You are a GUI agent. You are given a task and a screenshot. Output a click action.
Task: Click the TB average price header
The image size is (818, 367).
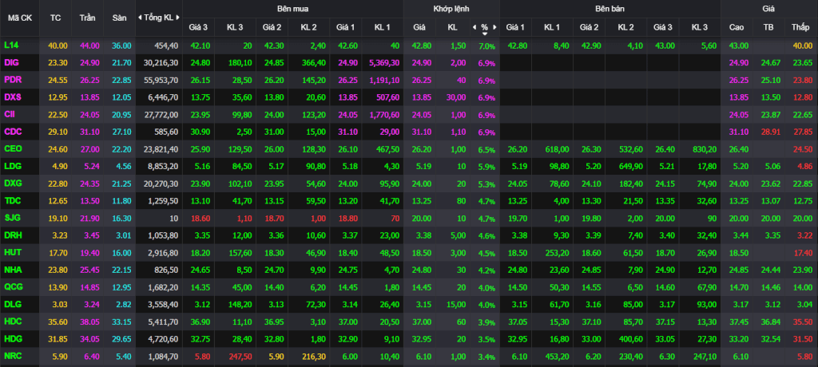(768, 27)
